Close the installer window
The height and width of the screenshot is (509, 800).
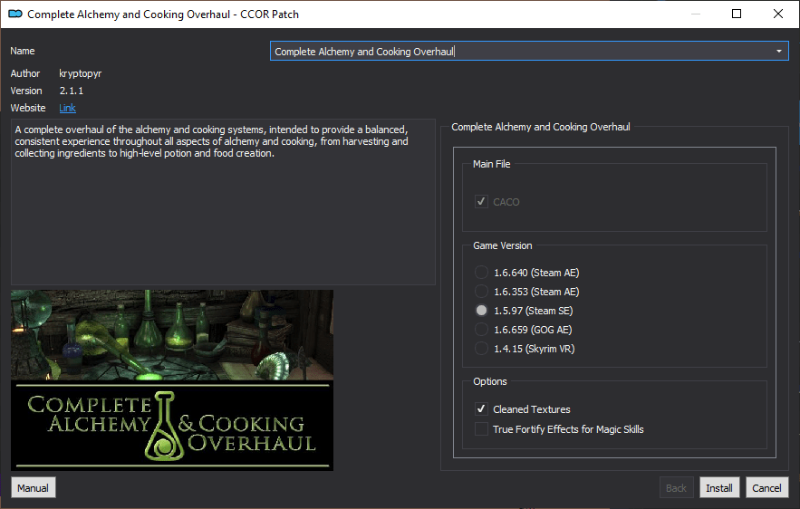[778, 14]
